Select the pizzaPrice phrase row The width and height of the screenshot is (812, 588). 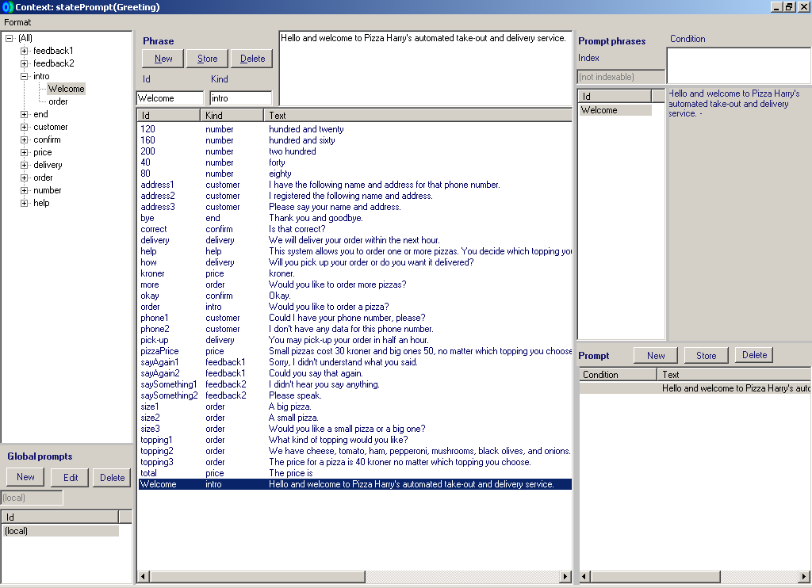355,351
